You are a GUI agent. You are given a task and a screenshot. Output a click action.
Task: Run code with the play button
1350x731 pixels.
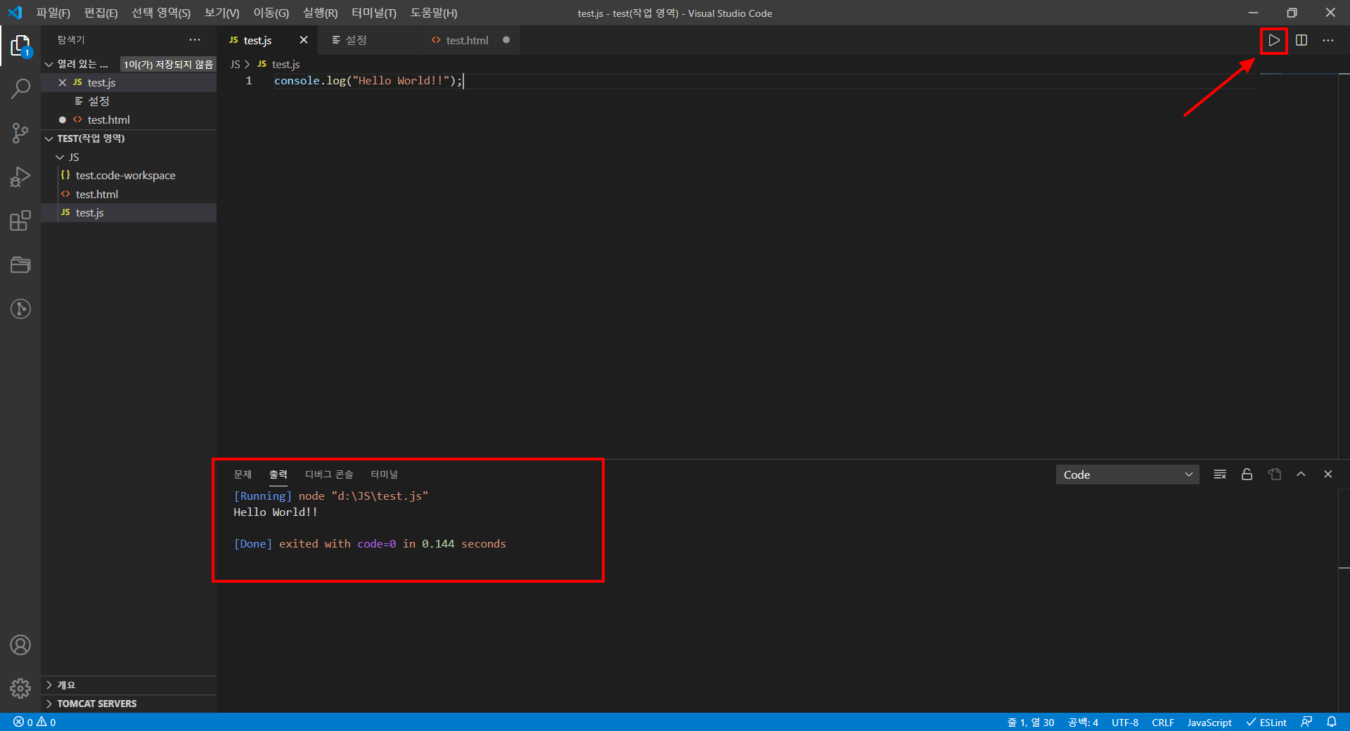click(x=1274, y=40)
